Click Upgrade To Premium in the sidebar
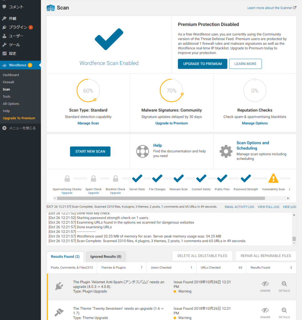 point(19,118)
